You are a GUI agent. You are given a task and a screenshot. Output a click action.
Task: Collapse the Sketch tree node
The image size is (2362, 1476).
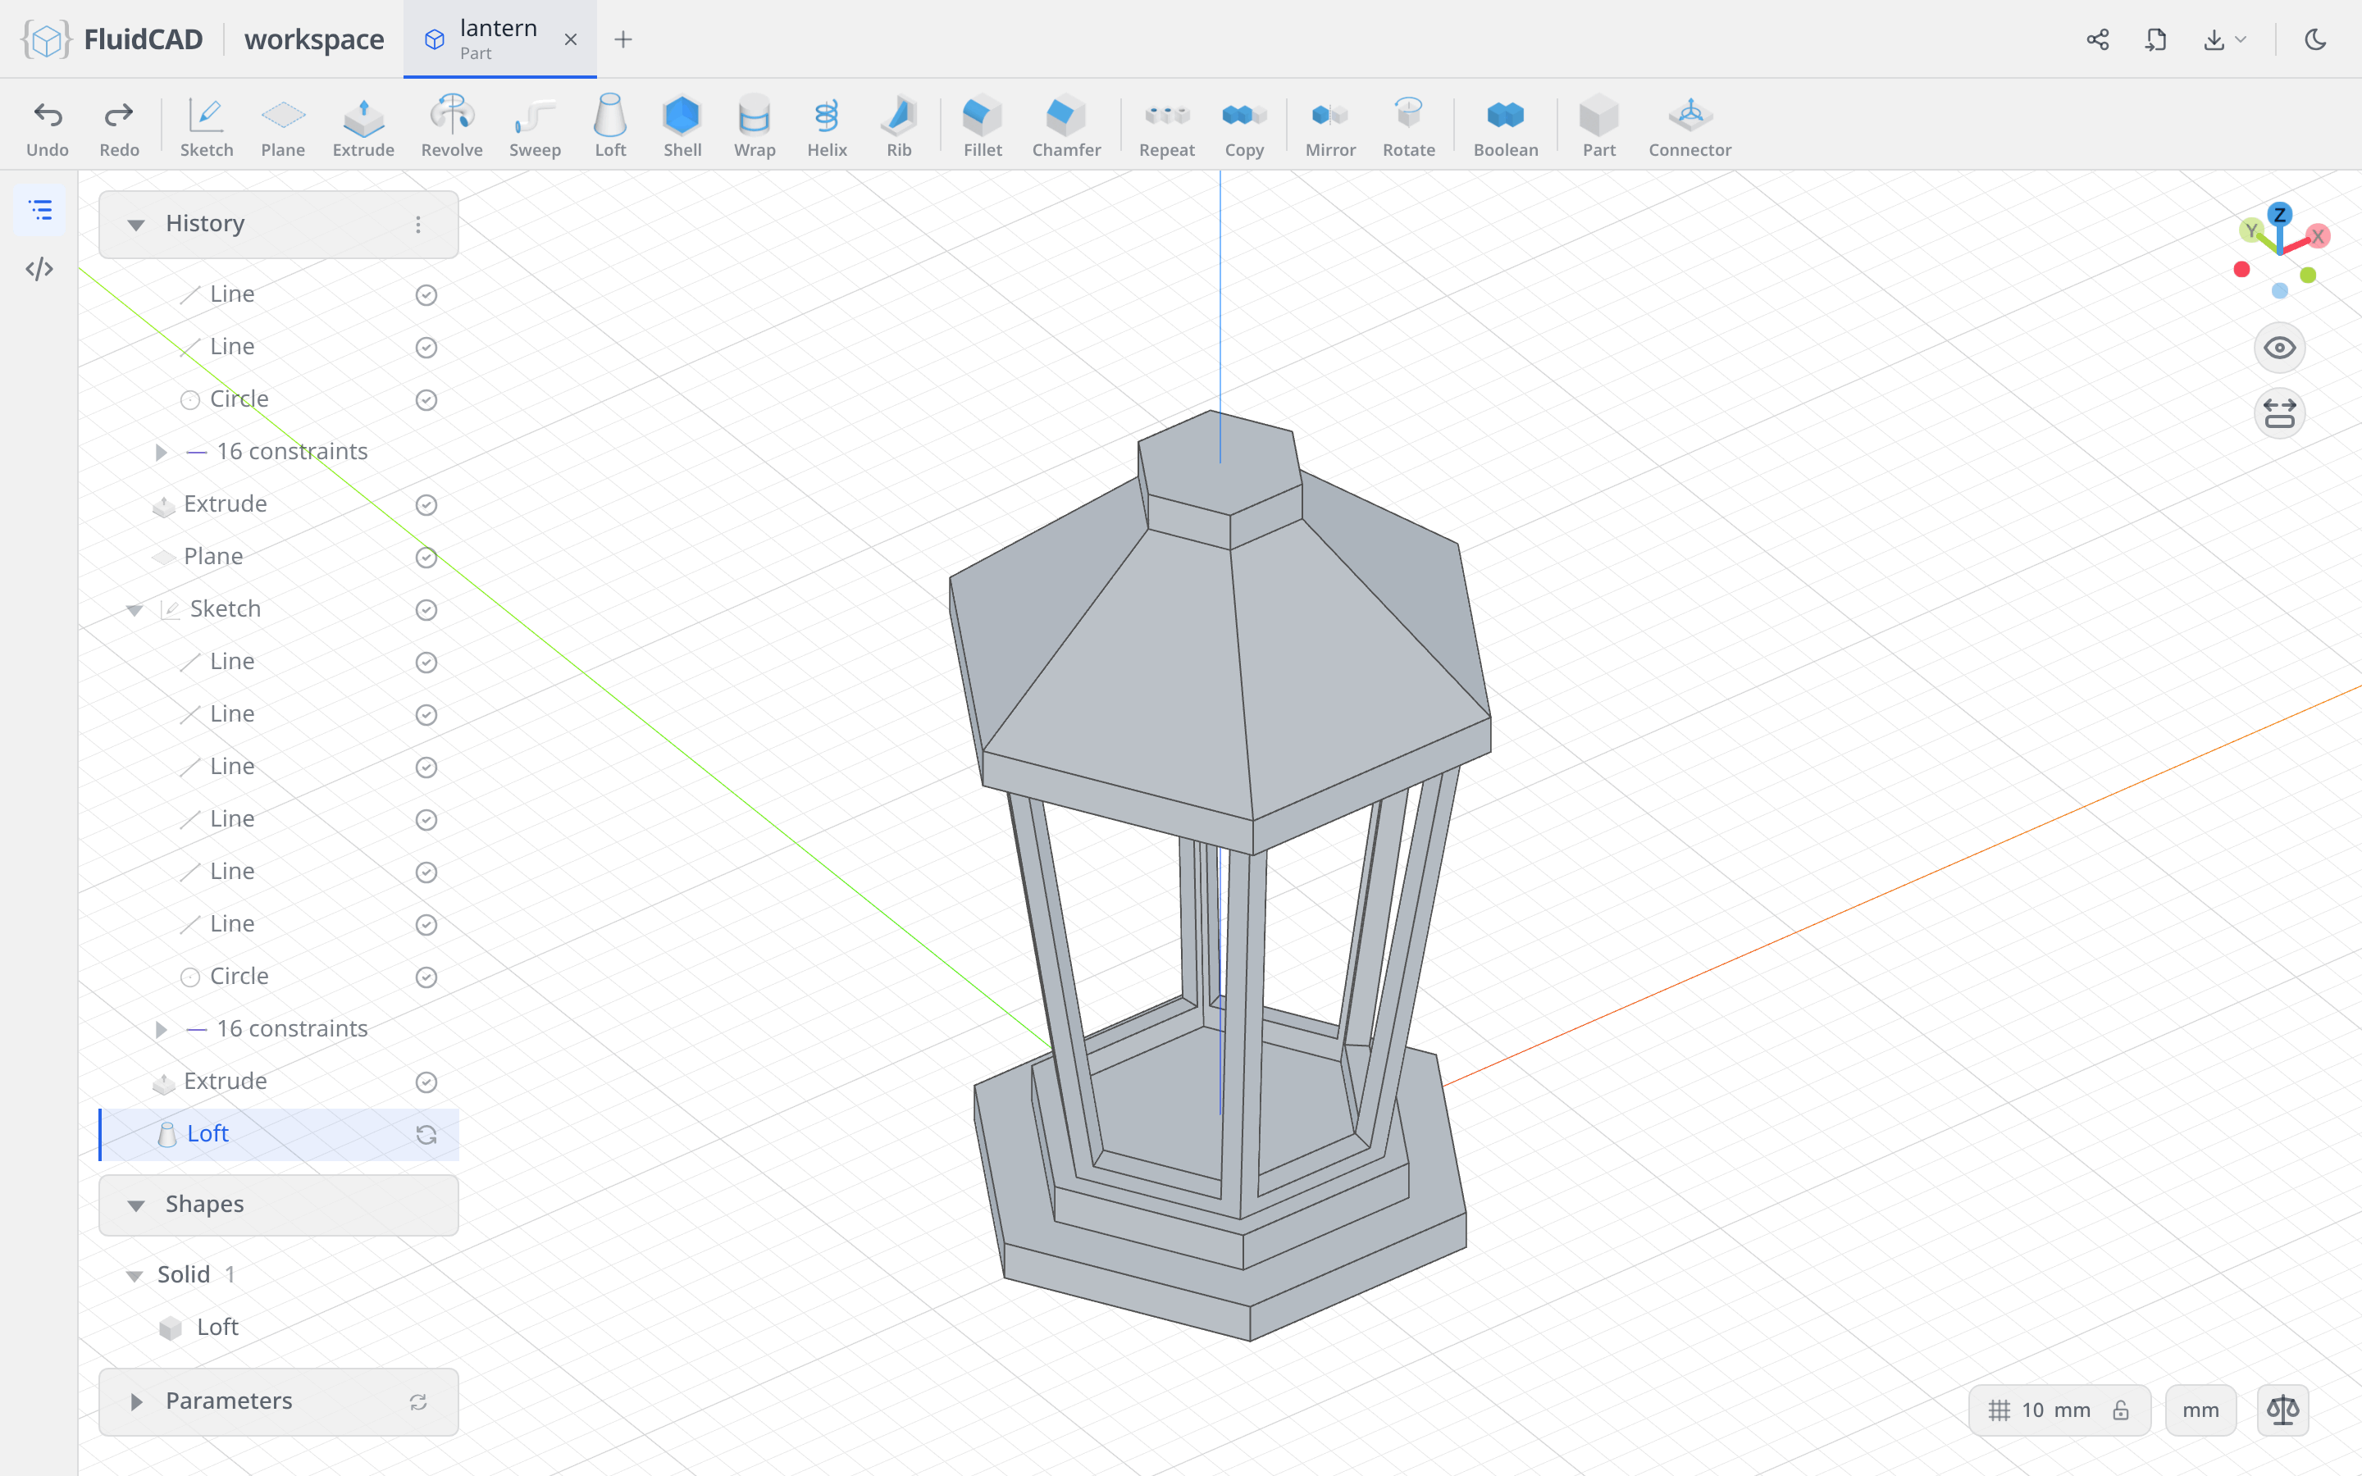click(x=135, y=610)
